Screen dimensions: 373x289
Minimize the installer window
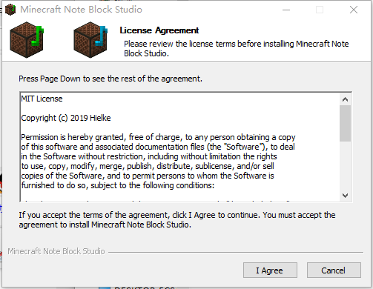click(286, 10)
